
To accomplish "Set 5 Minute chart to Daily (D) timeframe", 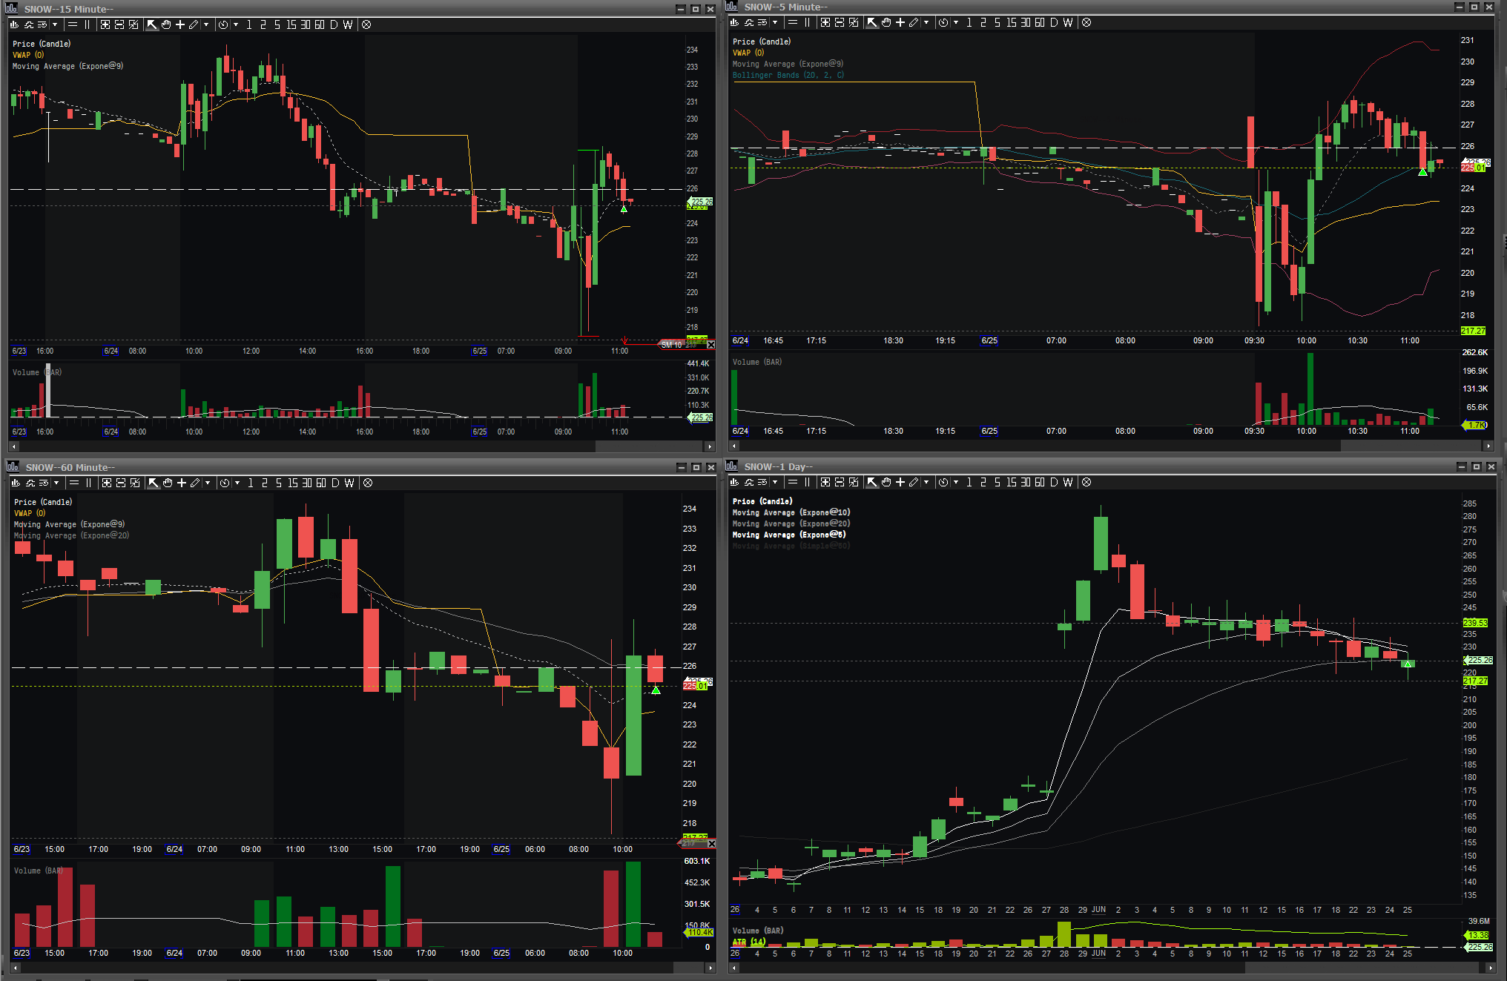I will [1054, 22].
